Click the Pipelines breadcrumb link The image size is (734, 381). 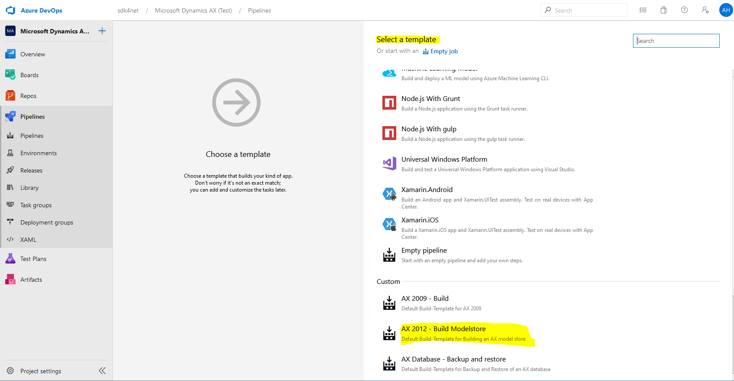point(259,10)
